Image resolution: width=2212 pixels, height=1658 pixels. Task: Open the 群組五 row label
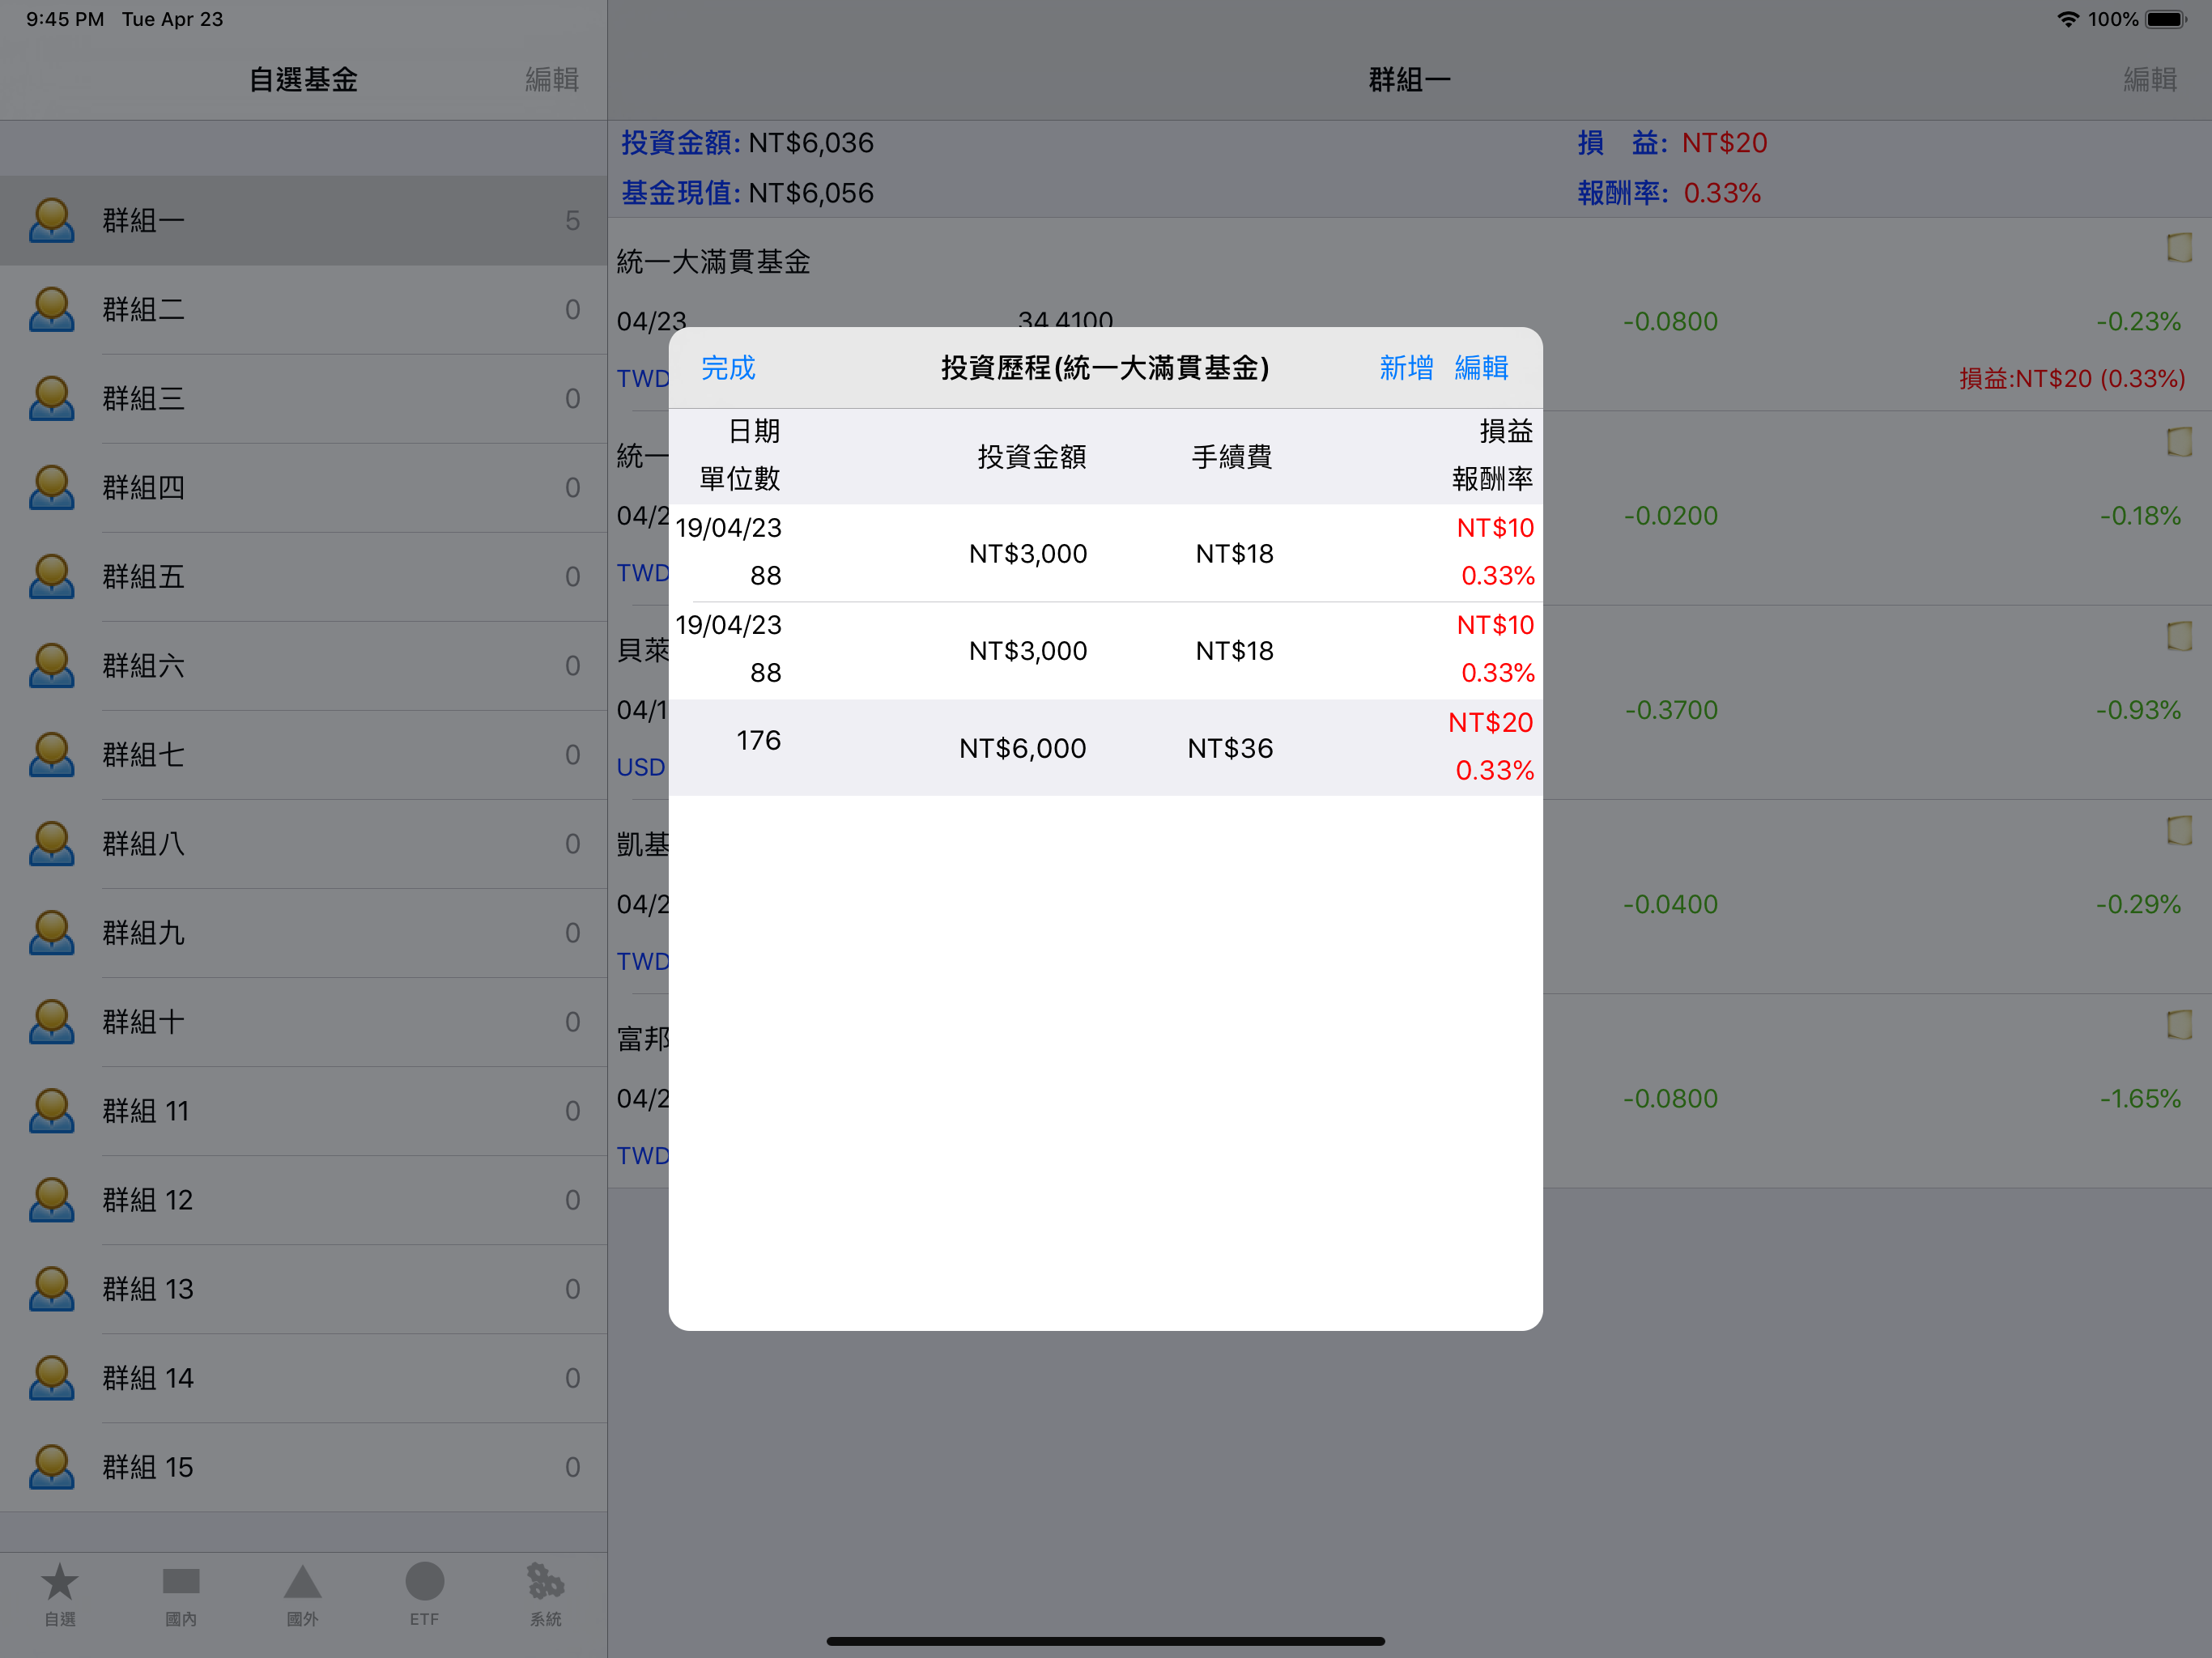pyautogui.click(x=143, y=576)
